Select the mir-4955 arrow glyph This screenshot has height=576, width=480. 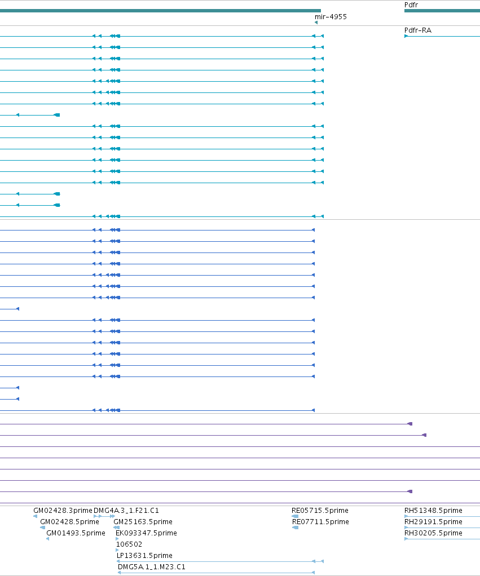(x=316, y=23)
